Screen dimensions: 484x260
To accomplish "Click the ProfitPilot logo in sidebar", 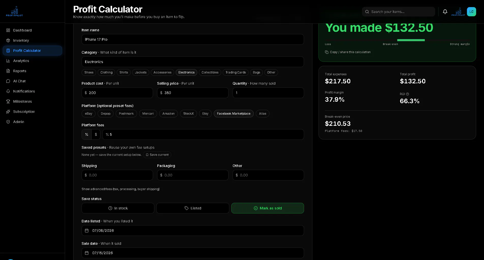I will click(x=14, y=11).
